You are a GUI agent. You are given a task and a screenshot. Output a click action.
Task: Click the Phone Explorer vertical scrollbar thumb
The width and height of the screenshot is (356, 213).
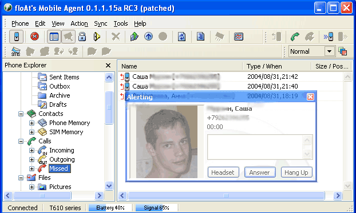tap(109, 107)
